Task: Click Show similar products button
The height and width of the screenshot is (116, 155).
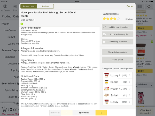Action: click(118, 52)
